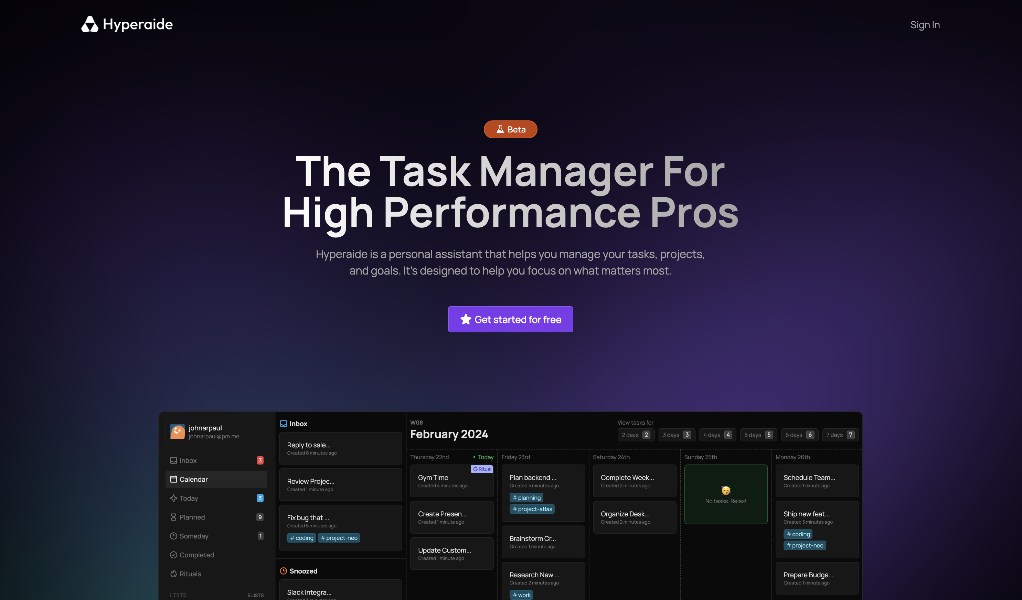Select the Completed icon in sidebar
Image resolution: width=1022 pixels, height=600 pixels.
coord(173,555)
